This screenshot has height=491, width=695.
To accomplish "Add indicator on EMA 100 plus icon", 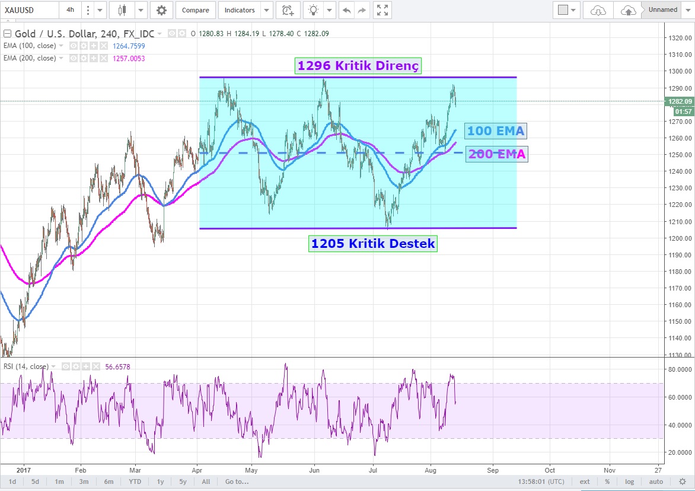I will tap(94, 46).
